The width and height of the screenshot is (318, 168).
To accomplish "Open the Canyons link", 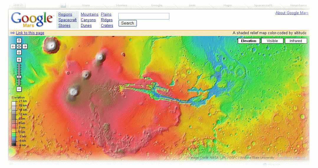I will (x=88, y=20).
